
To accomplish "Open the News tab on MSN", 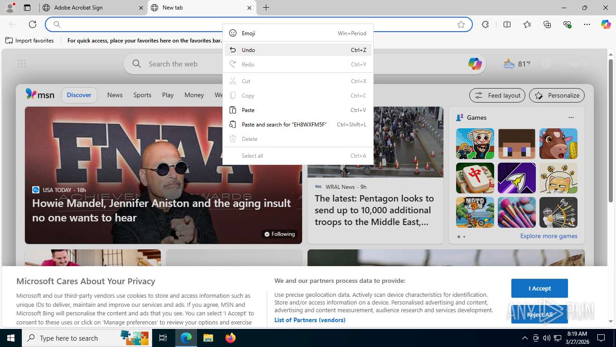I will (x=115, y=95).
